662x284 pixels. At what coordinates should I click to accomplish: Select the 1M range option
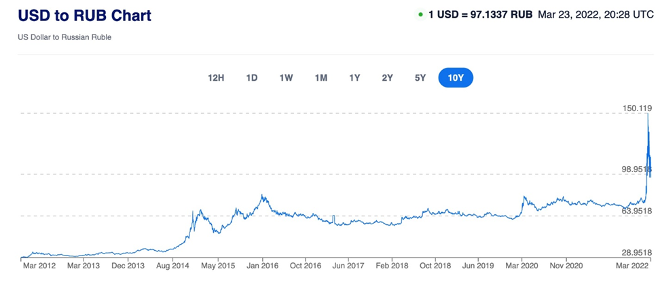321,78
